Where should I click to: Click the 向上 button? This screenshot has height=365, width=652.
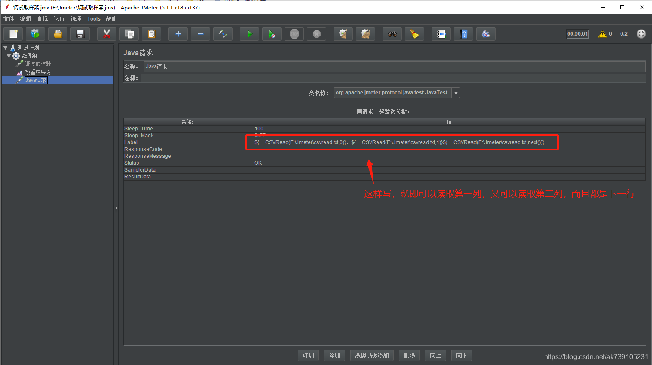coord(435,355)
